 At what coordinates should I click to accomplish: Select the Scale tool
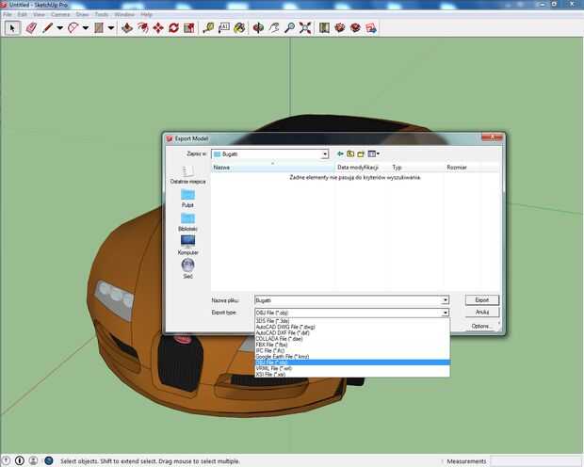click(189, 28)
